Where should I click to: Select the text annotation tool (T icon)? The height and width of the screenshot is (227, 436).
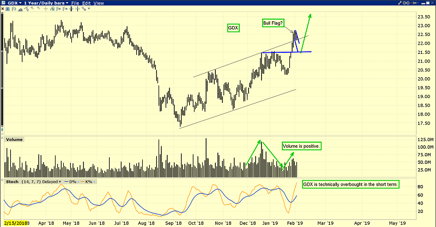[x=8, y=9]
